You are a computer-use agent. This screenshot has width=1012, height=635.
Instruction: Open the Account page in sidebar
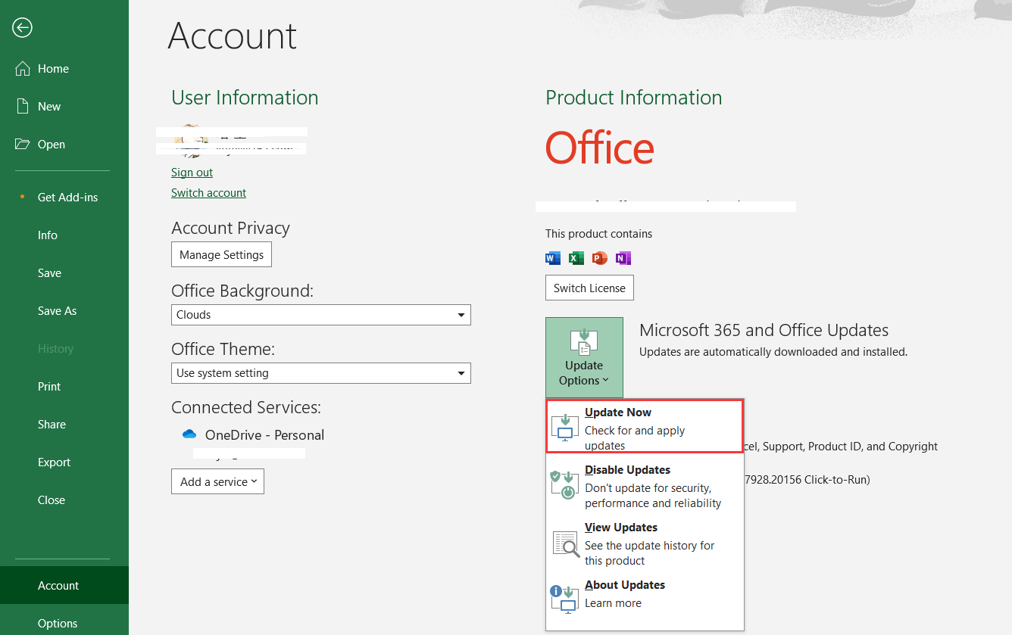point(64,585)
